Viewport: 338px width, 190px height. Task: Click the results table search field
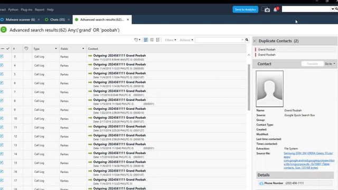pyautogui.click(x=218, y=40)
